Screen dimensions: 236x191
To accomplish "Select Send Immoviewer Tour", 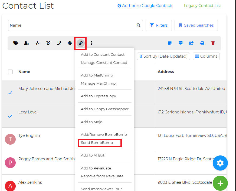I will (x=101, y=189).
